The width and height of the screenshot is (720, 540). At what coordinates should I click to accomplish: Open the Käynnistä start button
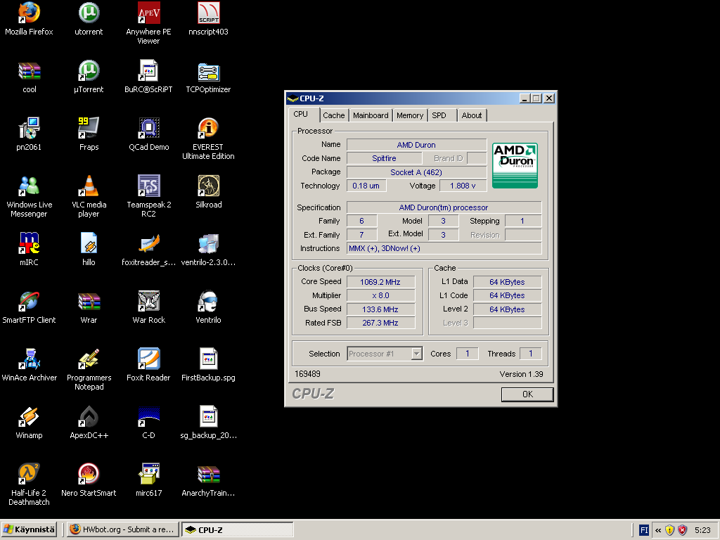pos(29,529)
